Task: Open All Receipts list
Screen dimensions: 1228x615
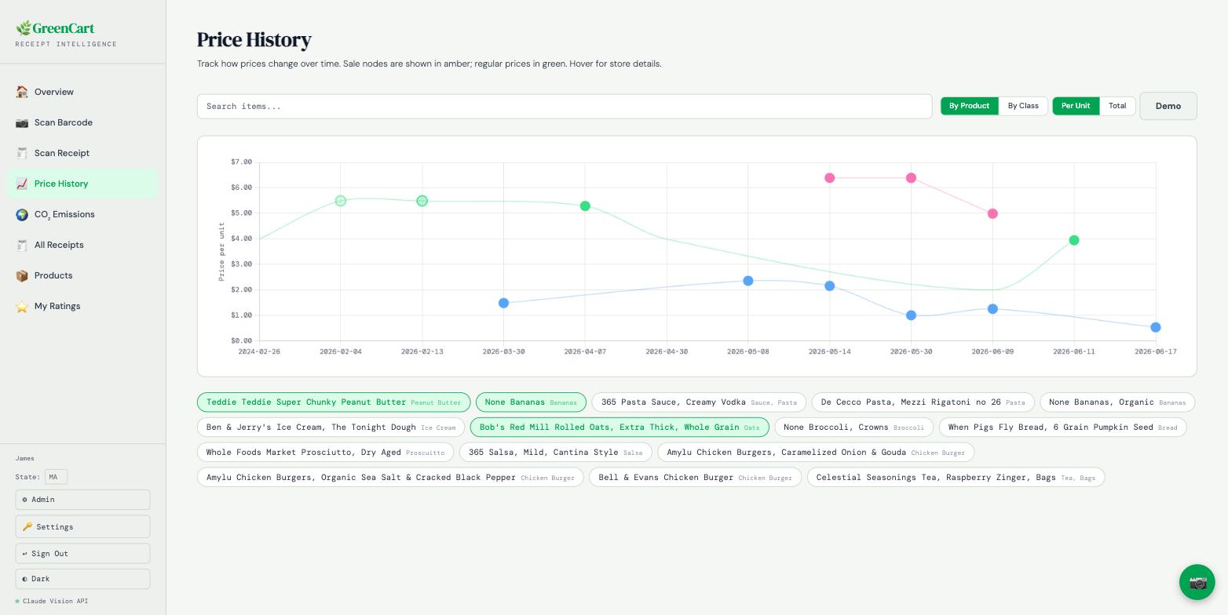Action: [82, 245]
